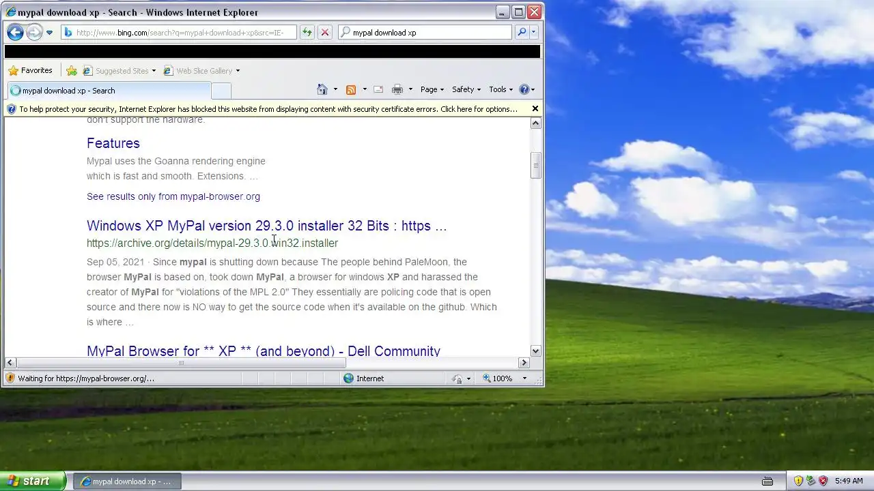
Task: Open the Windows start button
Action: 33,481
